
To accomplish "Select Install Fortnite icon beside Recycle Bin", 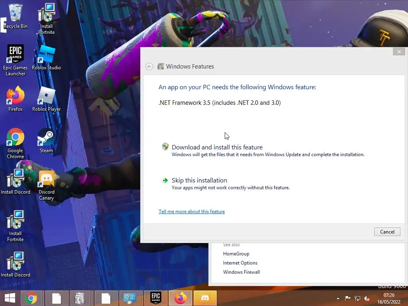I will [46, 19].
